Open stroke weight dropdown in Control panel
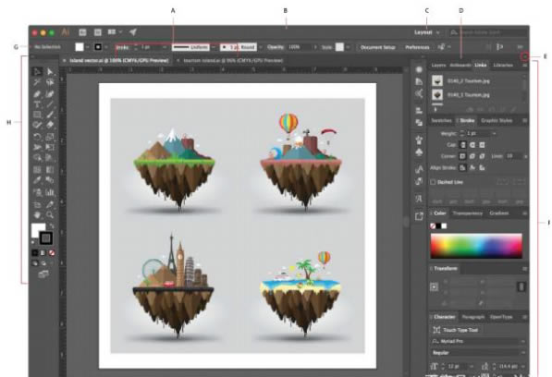Viewport: 552px width, 377px height. pos(164,47)
